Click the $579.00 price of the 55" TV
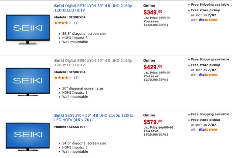Screen dimensions: 232x158 tap(153, 122)
